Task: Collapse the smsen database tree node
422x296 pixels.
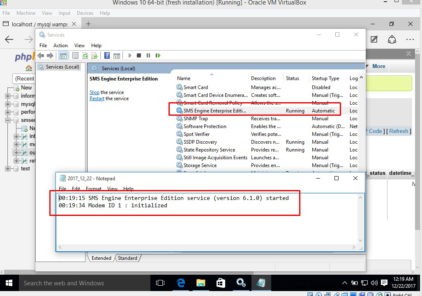Action: (8, 120)
